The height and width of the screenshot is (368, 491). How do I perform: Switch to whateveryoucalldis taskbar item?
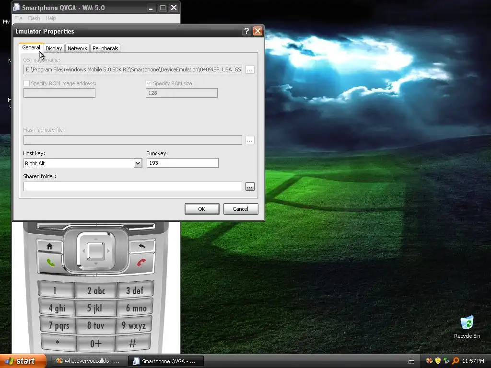pyautogui.click(x=88, y=361)
